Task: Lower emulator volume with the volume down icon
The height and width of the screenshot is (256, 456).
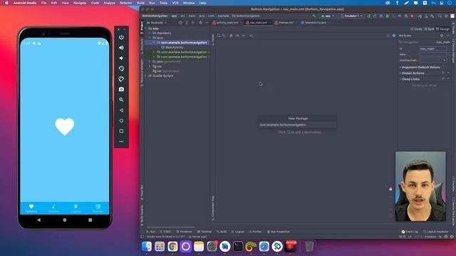Action: [121, 58]
